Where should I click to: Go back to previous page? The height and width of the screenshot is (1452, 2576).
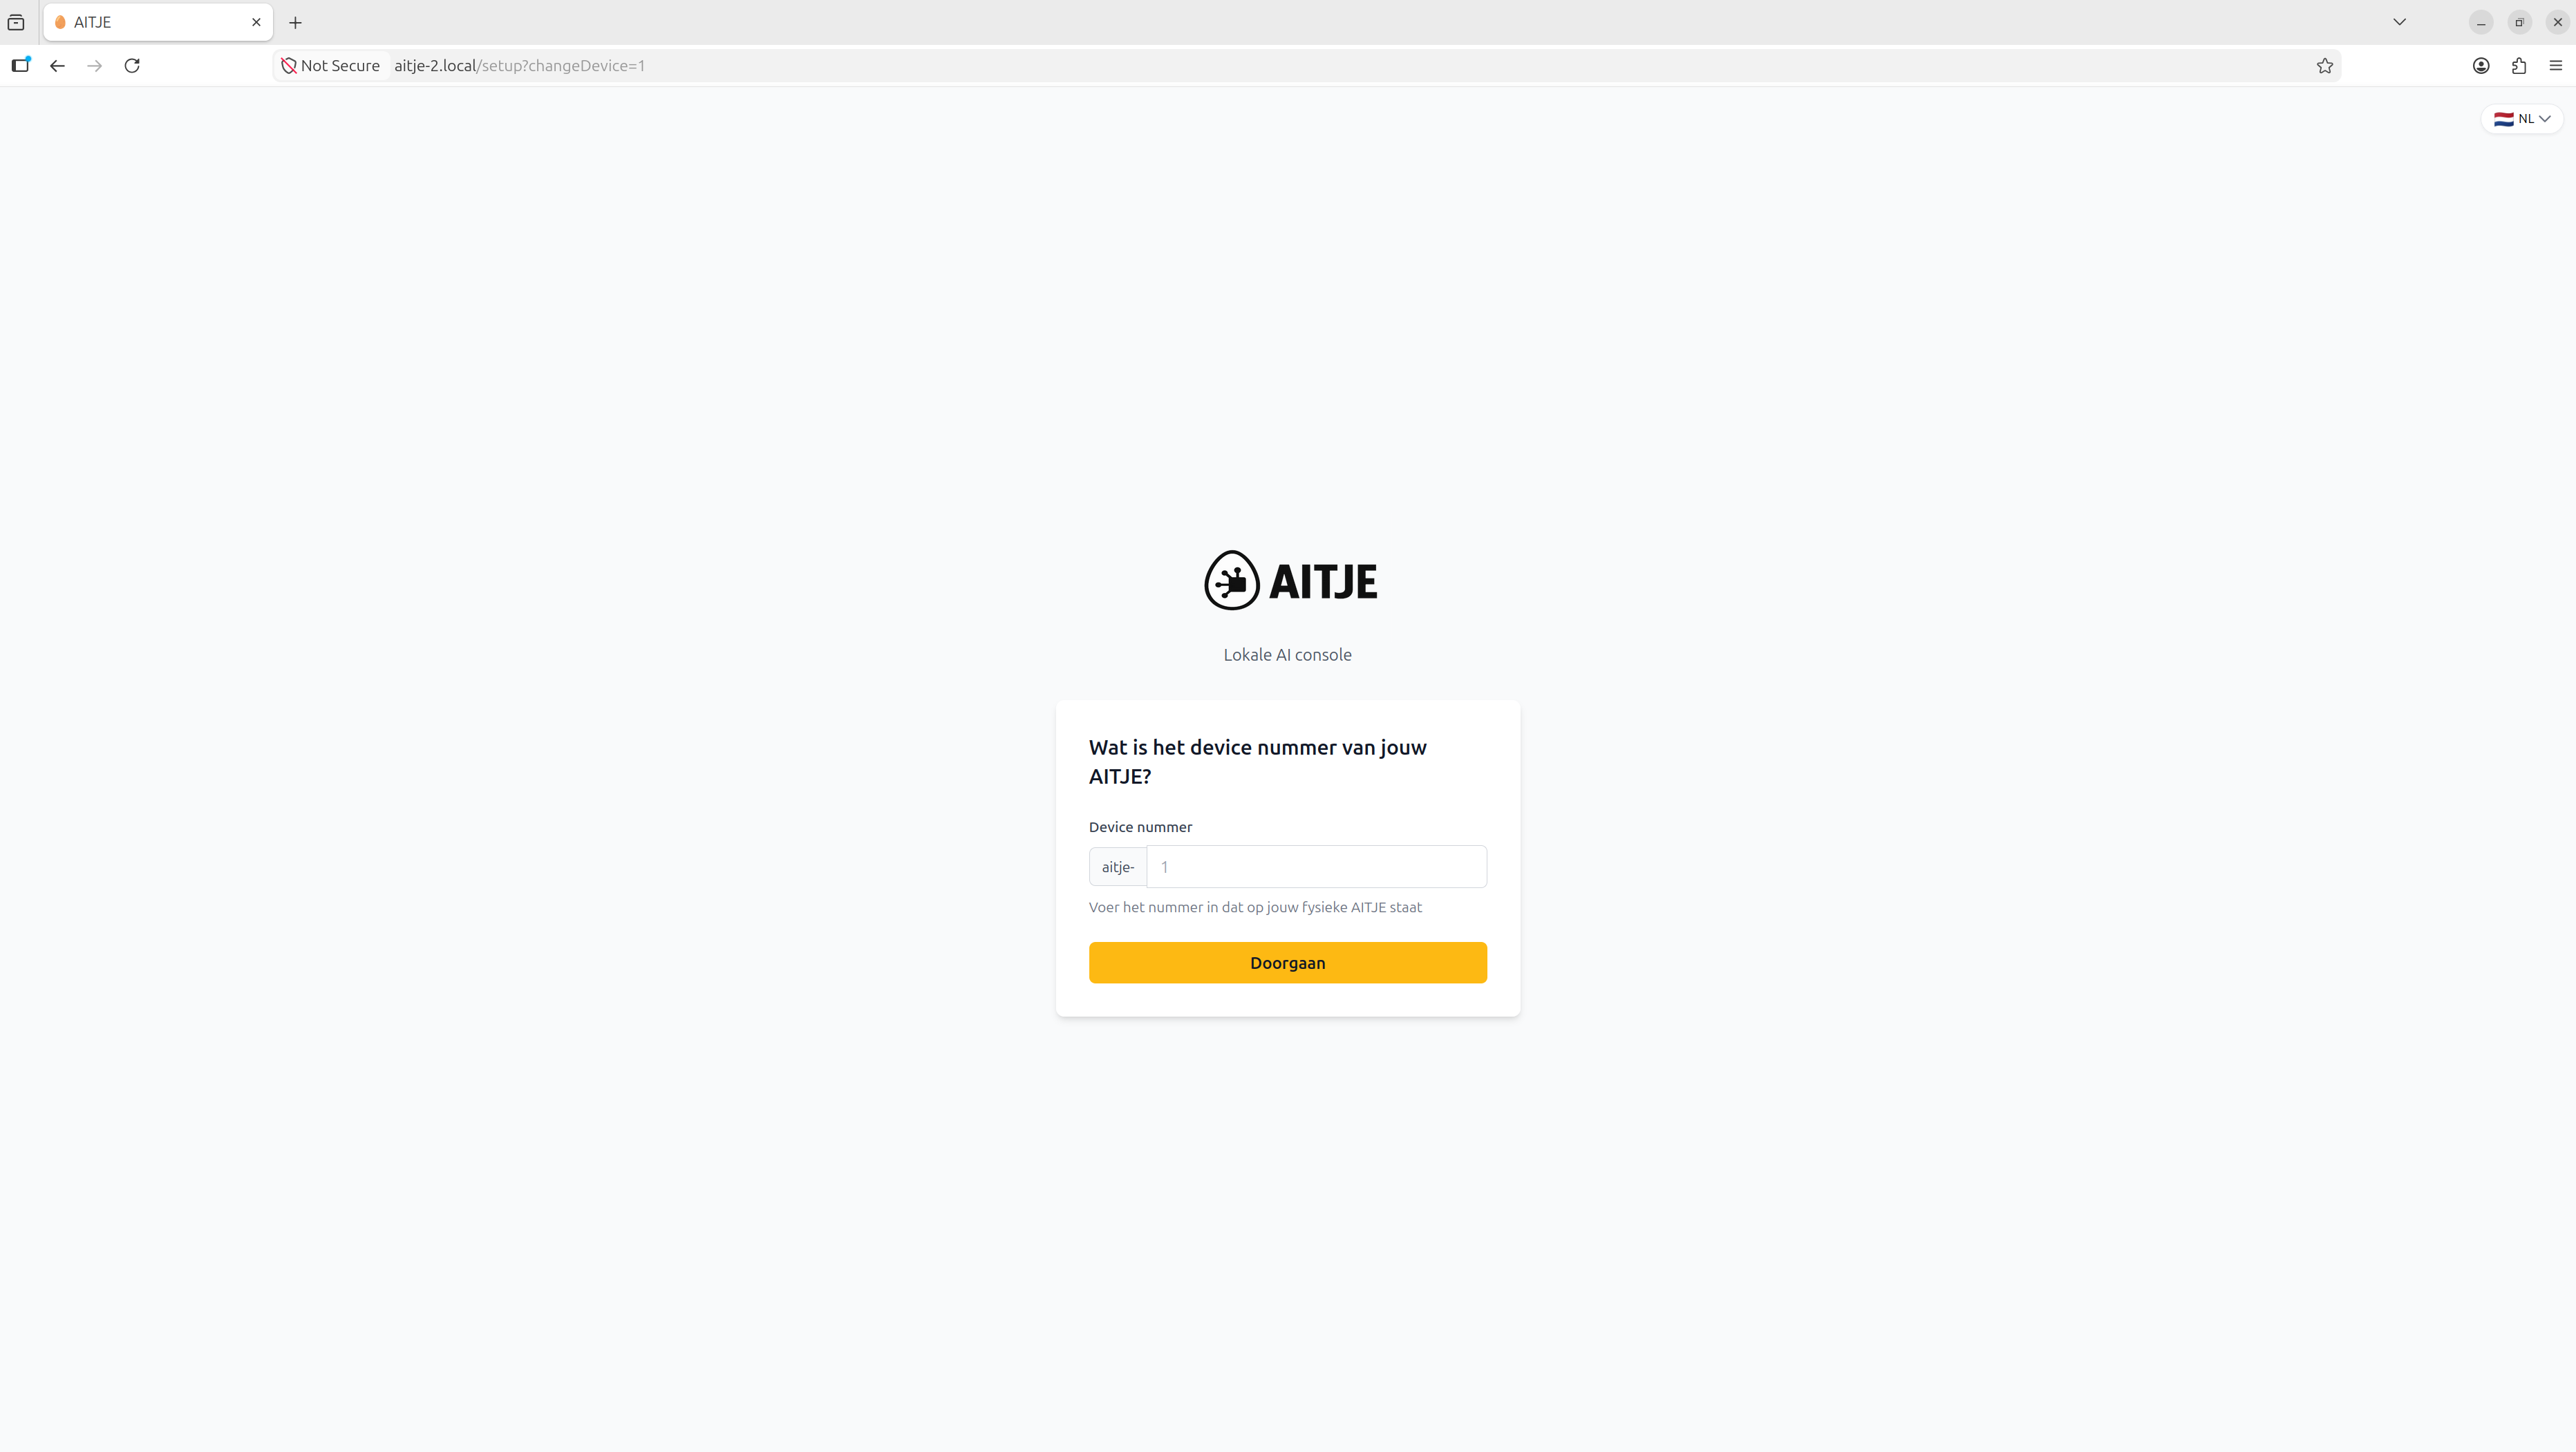pyautogui.click(x=57, y=66)
